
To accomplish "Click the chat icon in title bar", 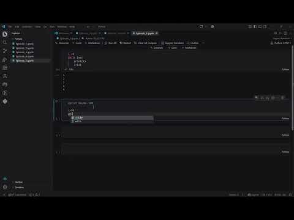I will (x=202, y=27).
